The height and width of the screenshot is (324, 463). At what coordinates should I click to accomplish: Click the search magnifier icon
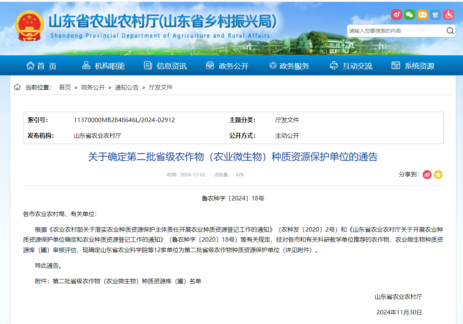450,31
